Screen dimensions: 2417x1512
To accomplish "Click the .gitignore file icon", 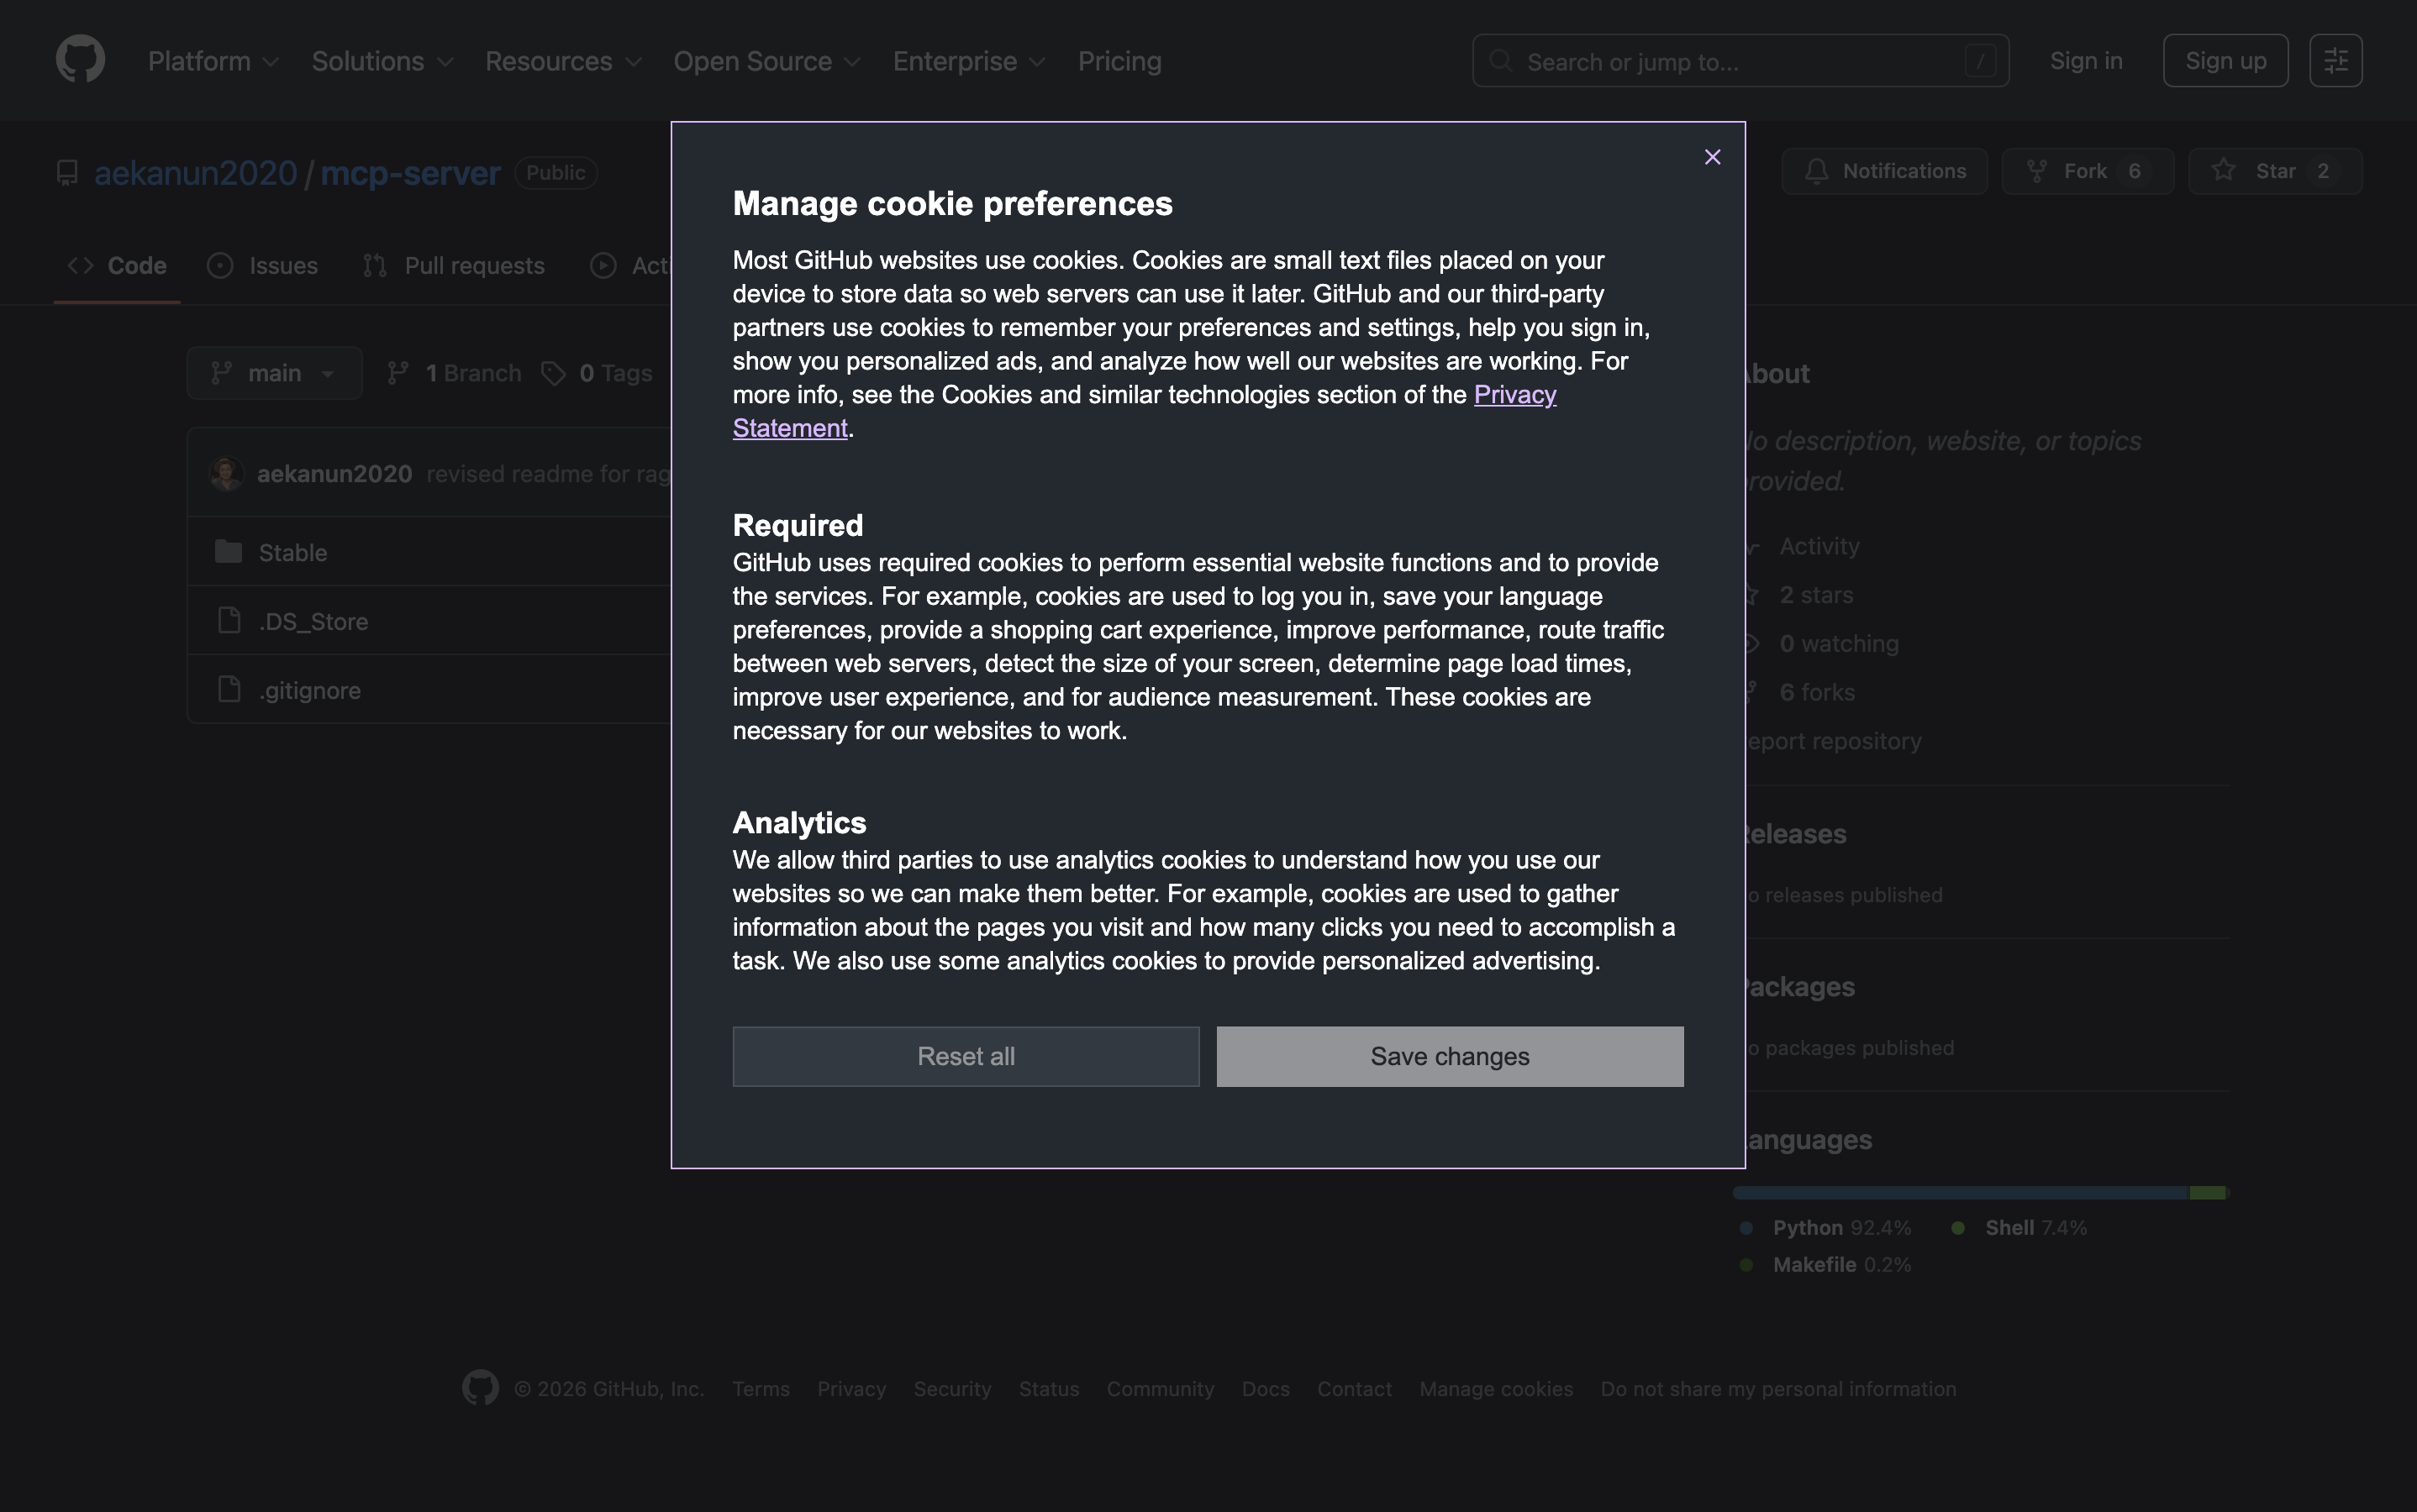I will click(x=229, y=690).
